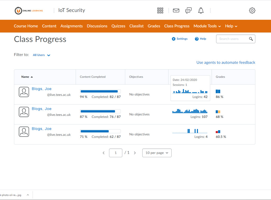Viewport: 271px width, 200px height.
Task: Click inside the page number input field
Action: (116, 153)
